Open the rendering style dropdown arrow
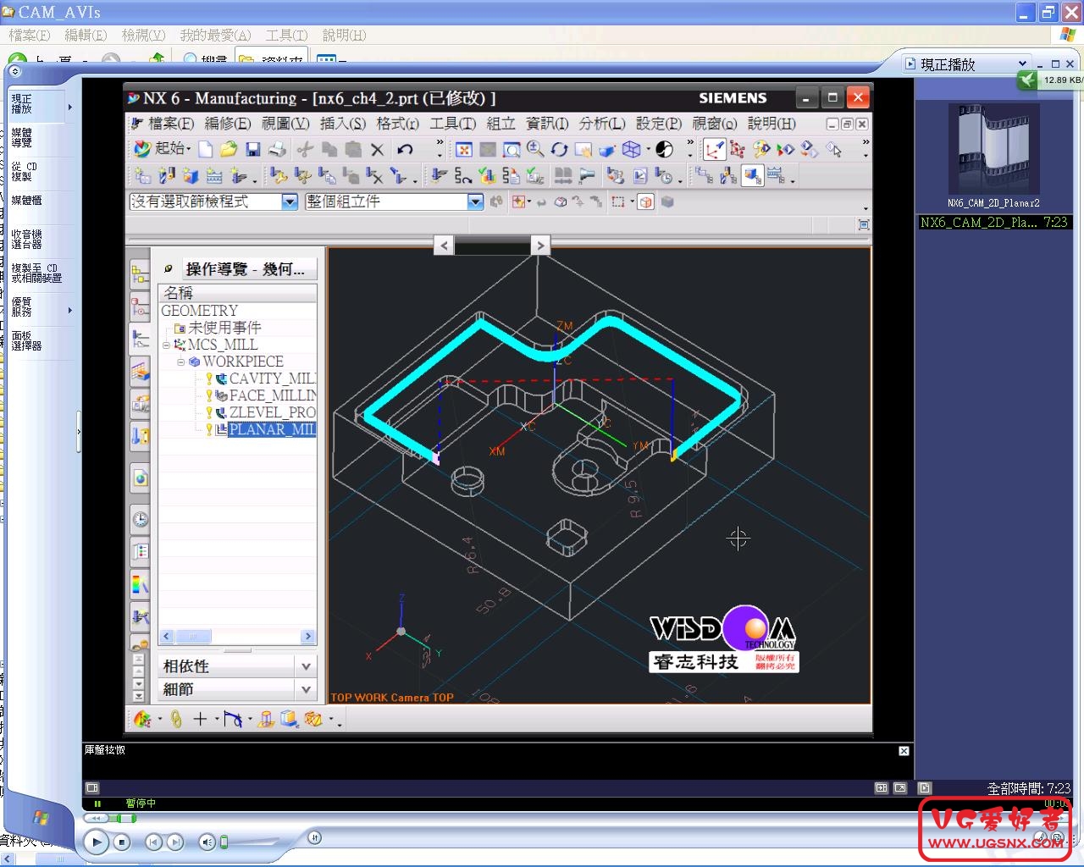 649,149
